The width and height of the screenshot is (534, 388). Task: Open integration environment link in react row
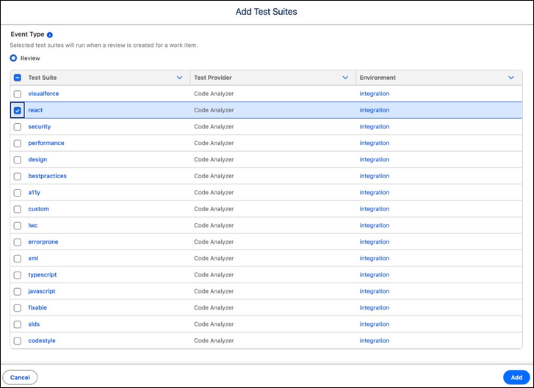pyautogui.click(x=375, y=110)
